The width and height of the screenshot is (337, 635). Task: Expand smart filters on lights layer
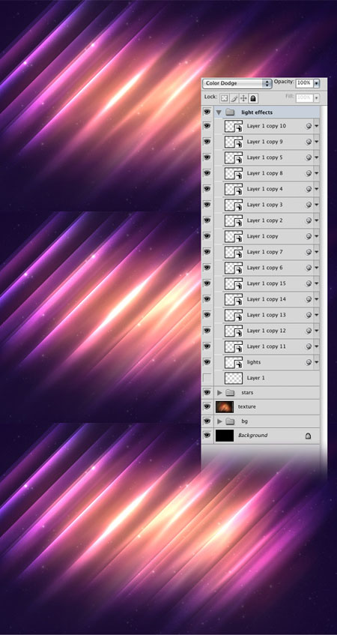[316, 362]
